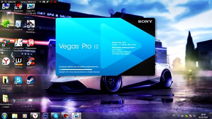This screenshot has width=212, height=119.
Task: Click the Vegas Pro 12 splash title
Action: click(x=79, y=46)
